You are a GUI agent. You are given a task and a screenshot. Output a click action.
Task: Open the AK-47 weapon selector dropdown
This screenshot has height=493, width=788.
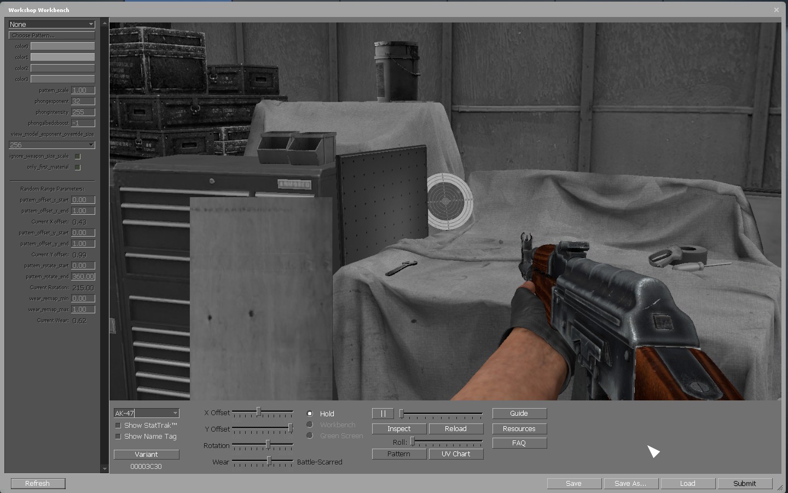pos(146,413)
